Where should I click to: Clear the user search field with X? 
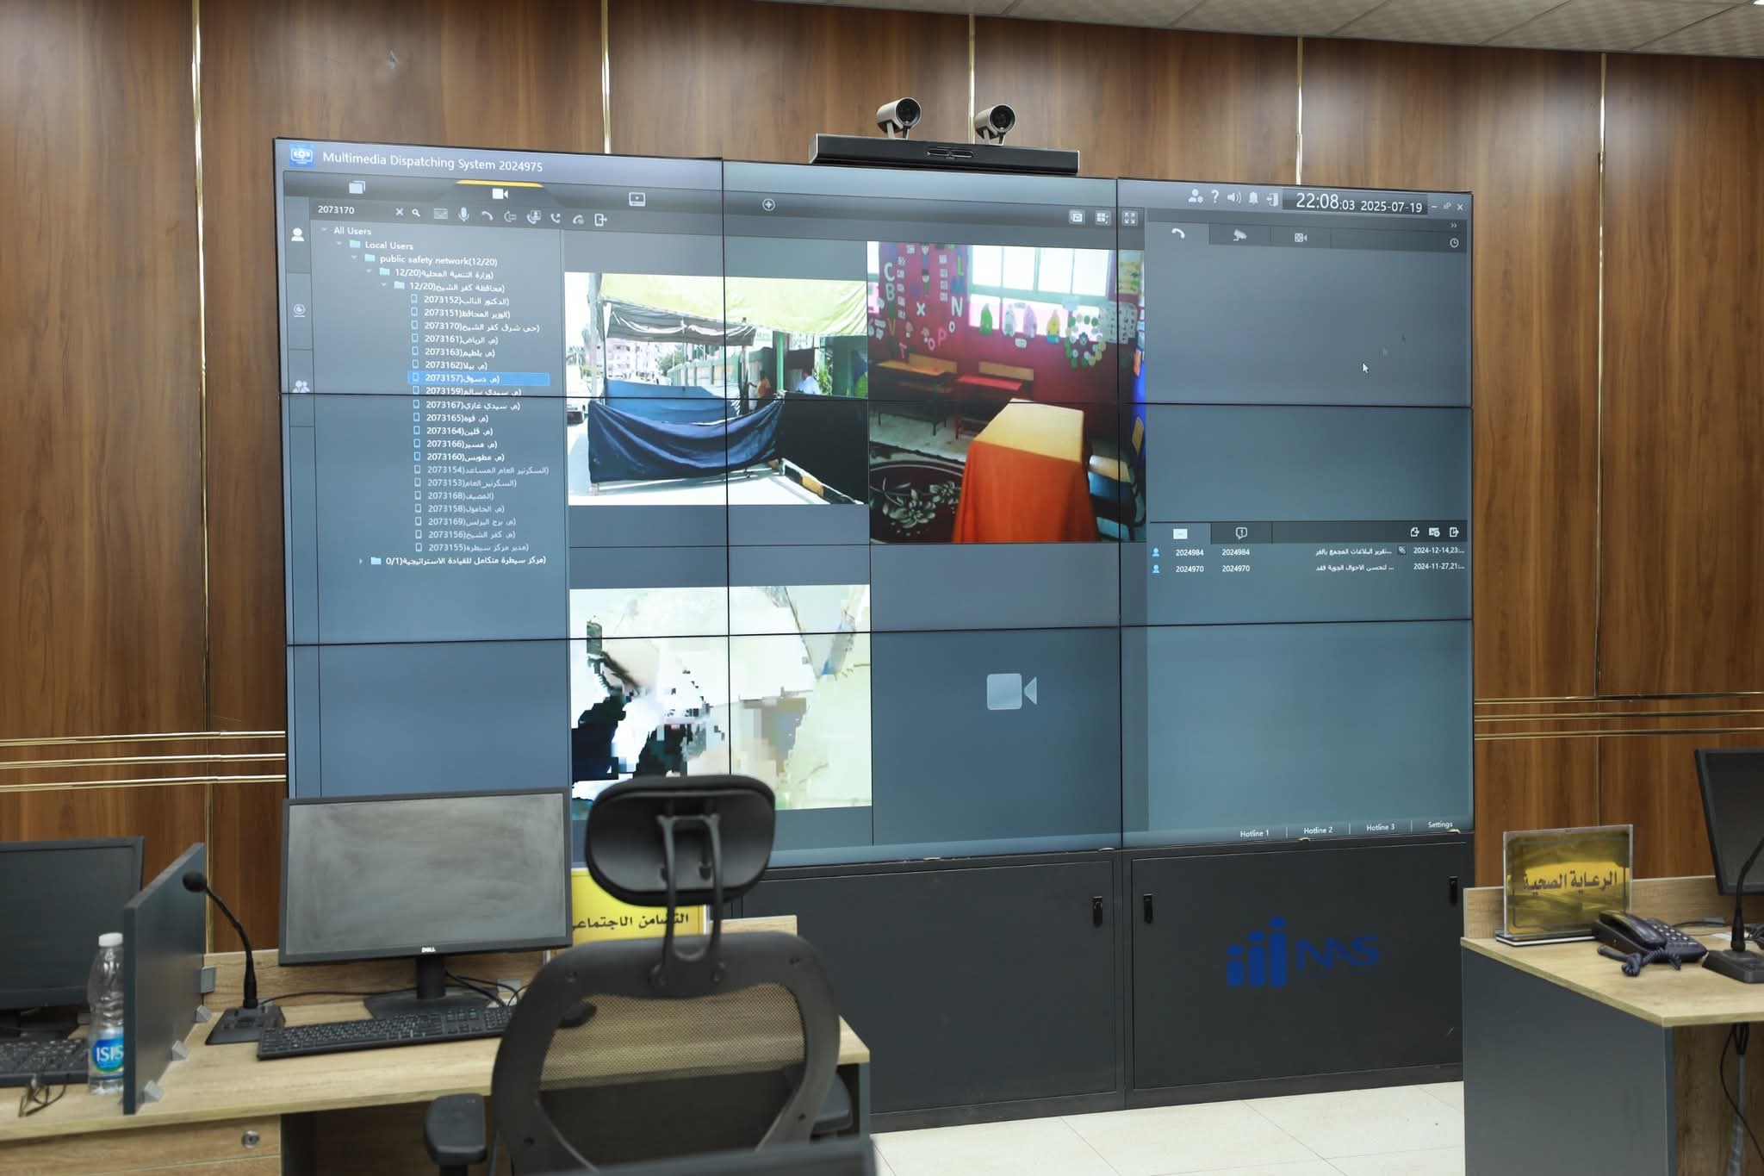pyautogui.click(x=399, y=212)
